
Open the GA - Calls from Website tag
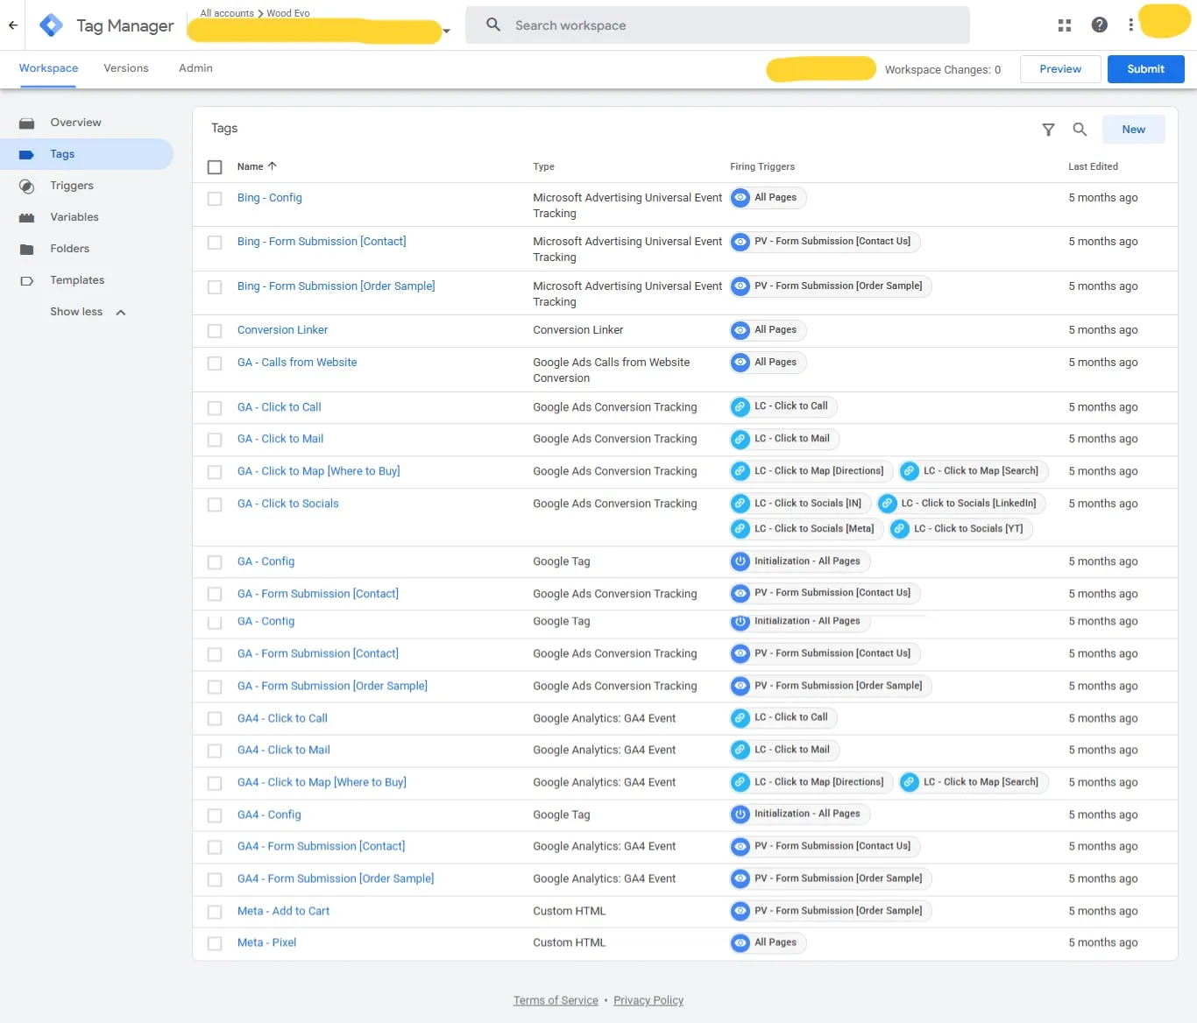tap(297, 363)
